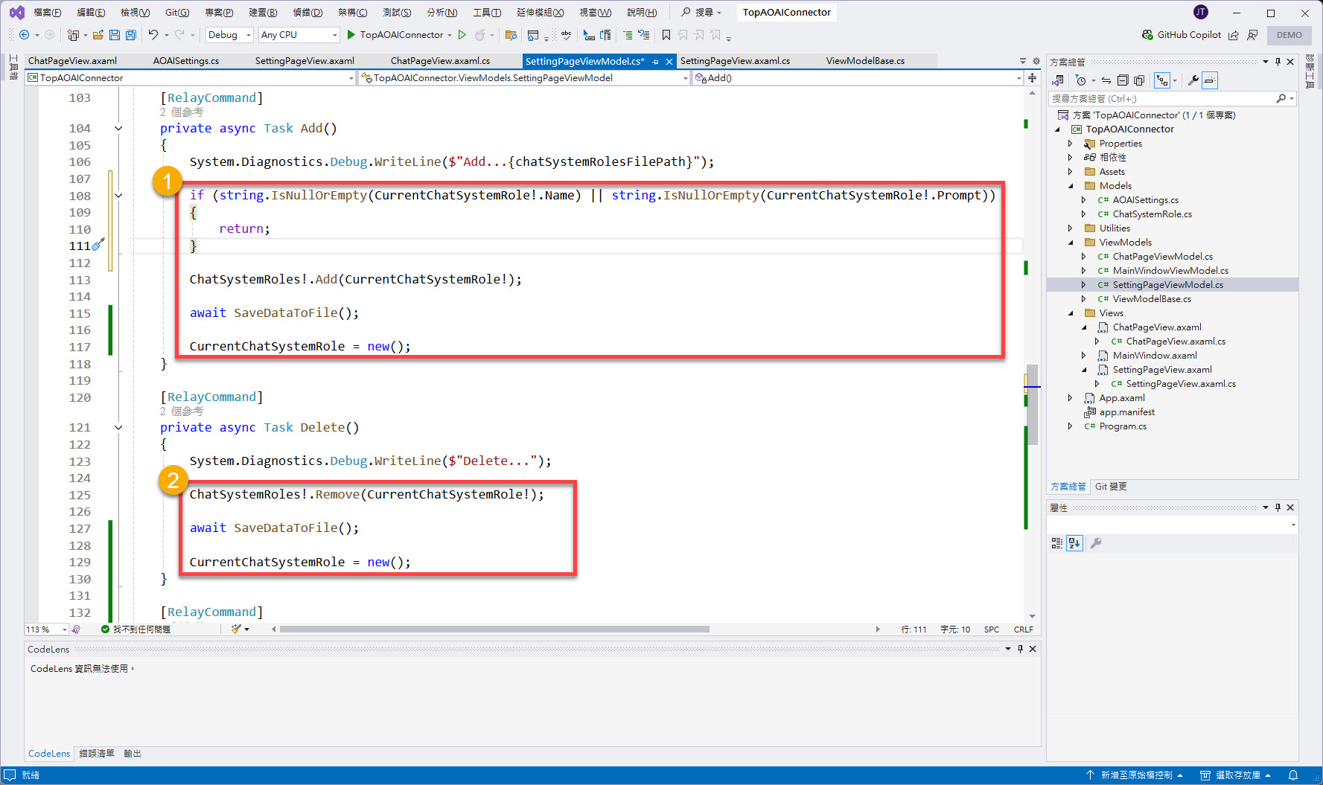
Task: Click alphabetical sort icon in Properties panel
Action: (1074, 543)
